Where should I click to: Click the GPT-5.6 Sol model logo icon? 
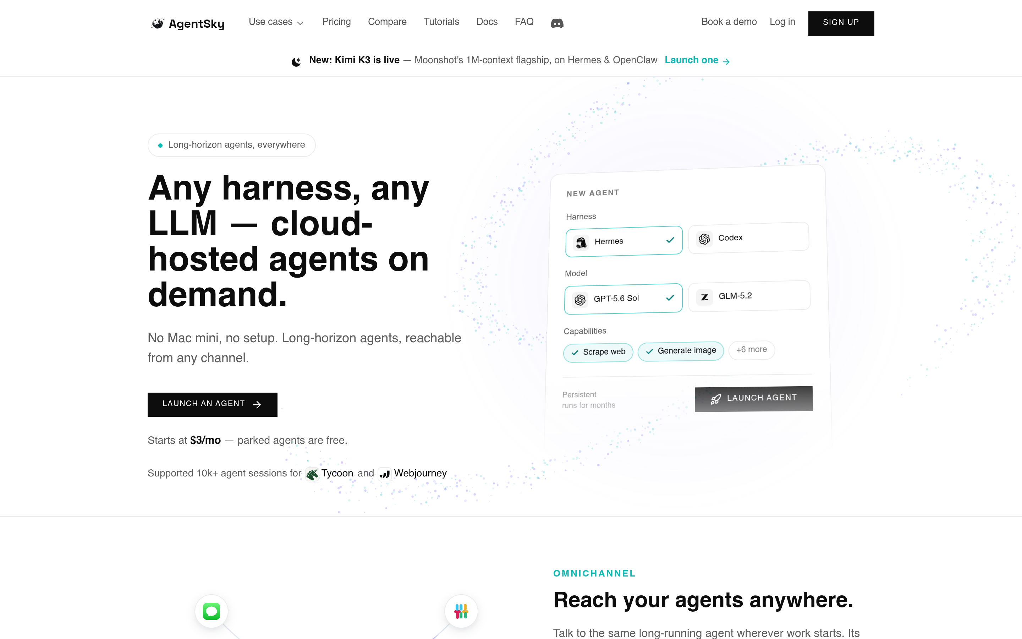coord(580,300)
